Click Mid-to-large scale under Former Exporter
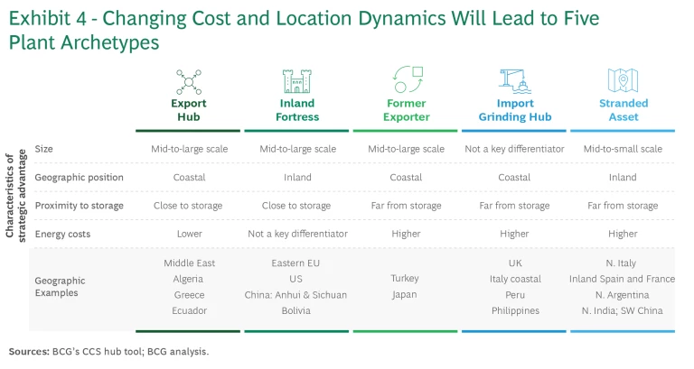 coord(407,149)
